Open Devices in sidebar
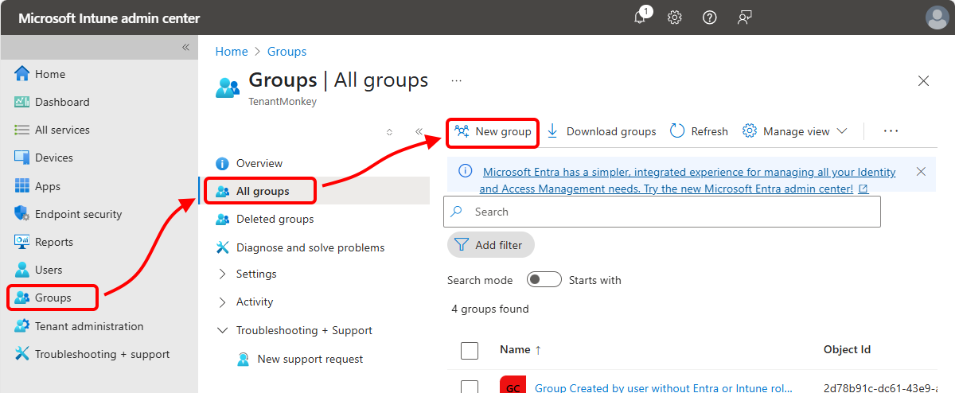Screen dimensions: 955x393 [x=44, y=158]
